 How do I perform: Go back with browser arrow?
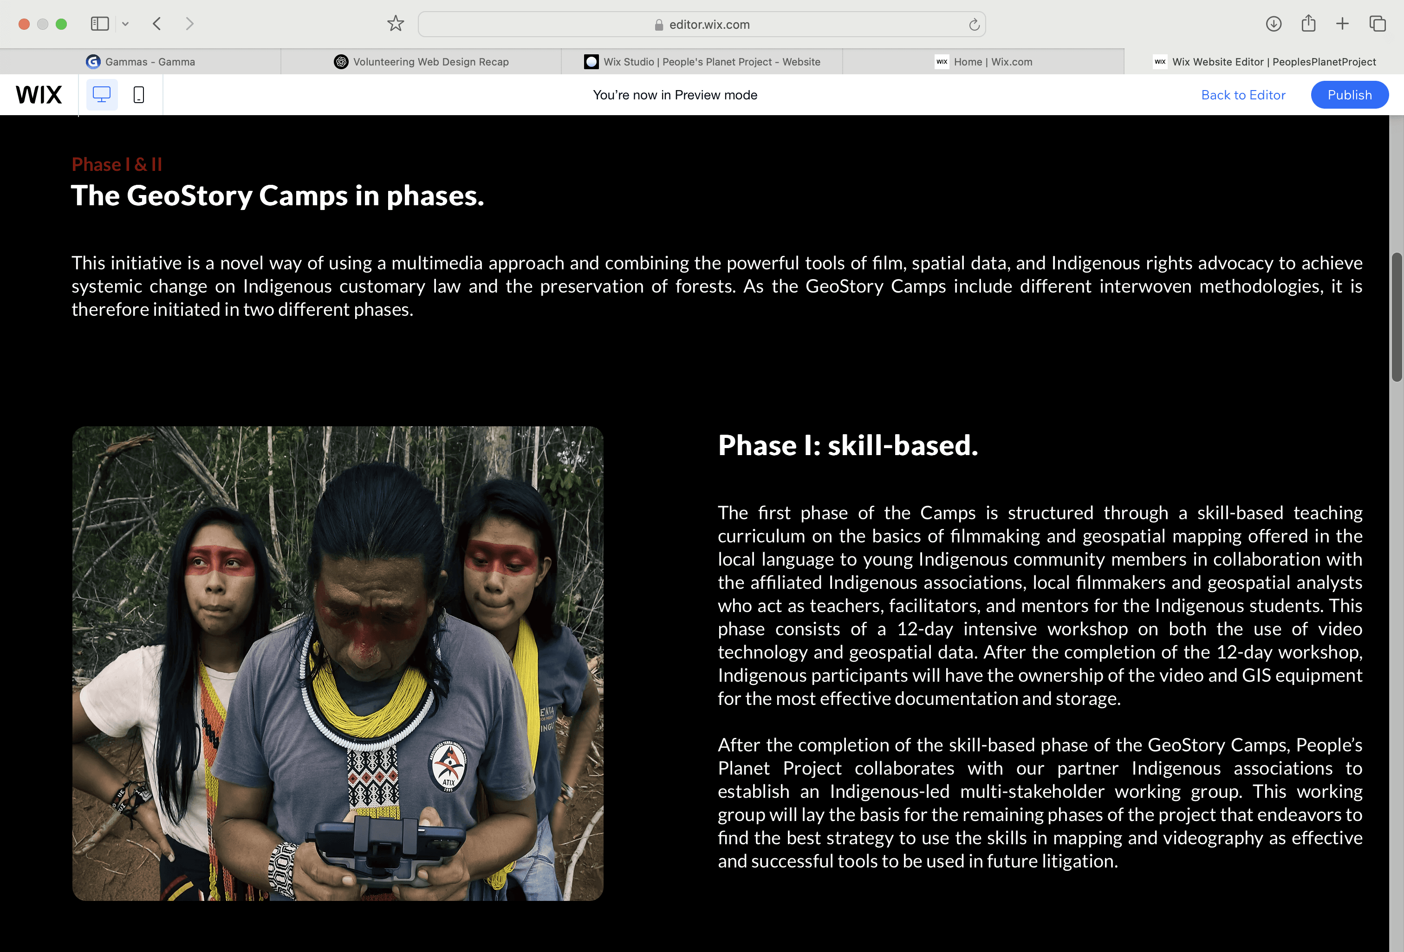pyautogui.click(x=157, y=24)
